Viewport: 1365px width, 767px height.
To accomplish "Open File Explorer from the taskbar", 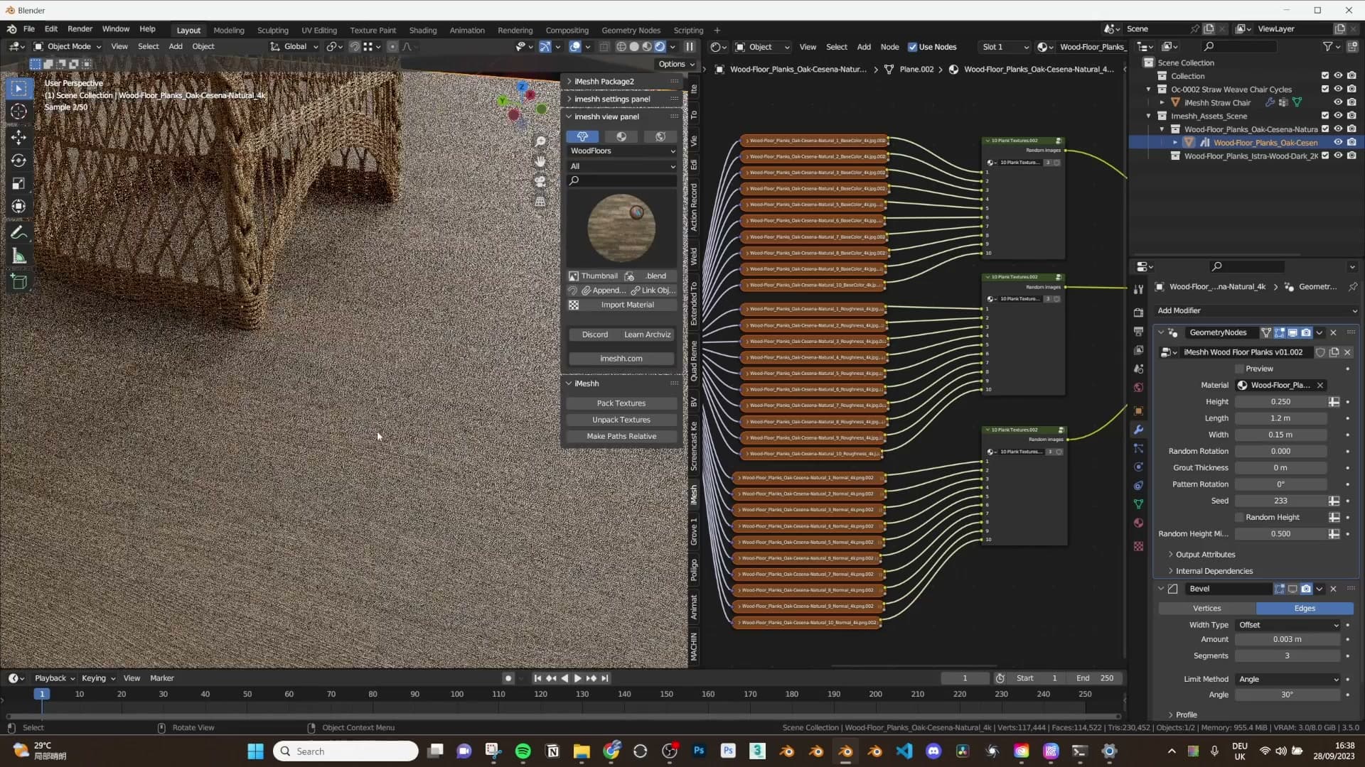I will (x=582, y=751).
